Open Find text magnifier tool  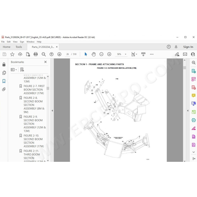(x=44, y=54)
